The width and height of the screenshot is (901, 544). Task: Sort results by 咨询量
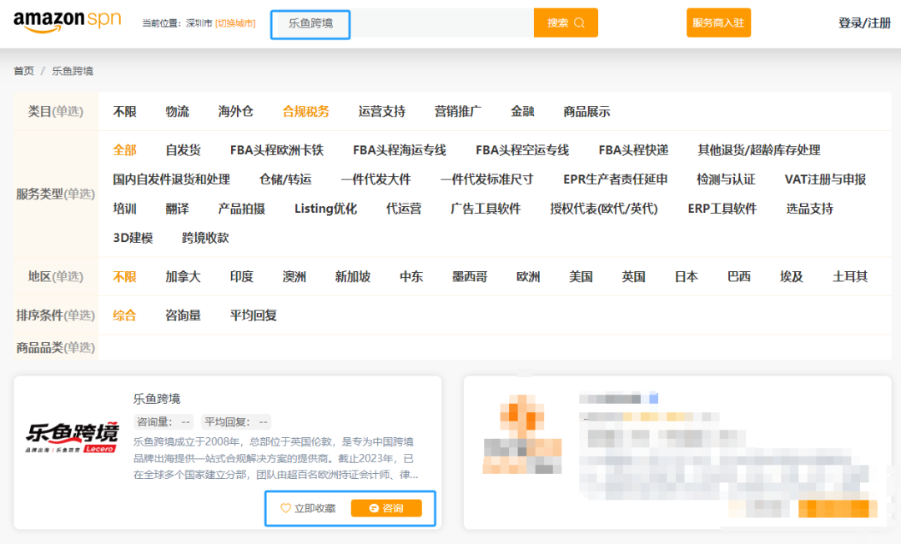pos(183,315)
